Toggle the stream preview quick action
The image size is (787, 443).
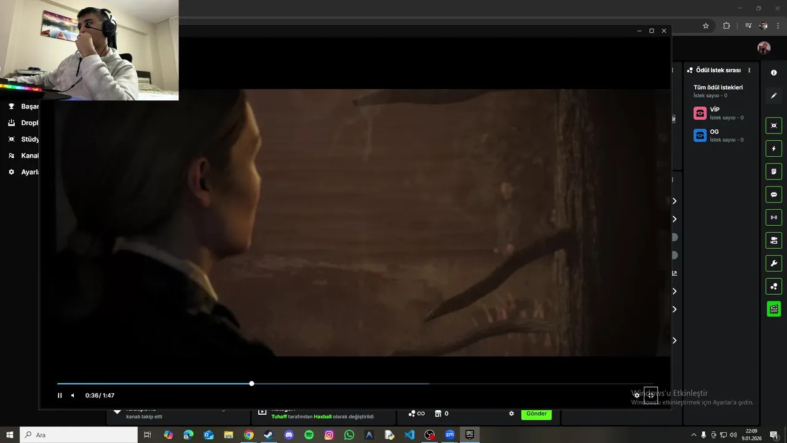[x=774, y=126]
